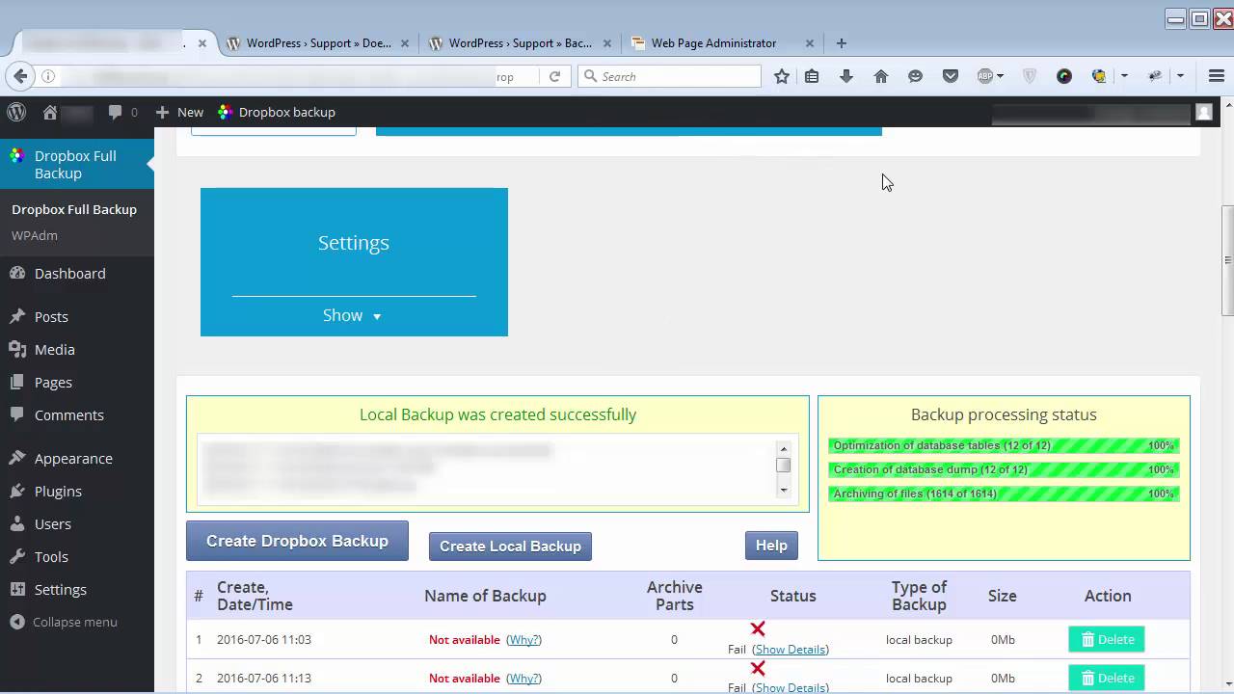The width and height of the screenshot is (1234, 694).
Task: Show Details for the failed 11:03 backup
Action: (x=791, y=650)
